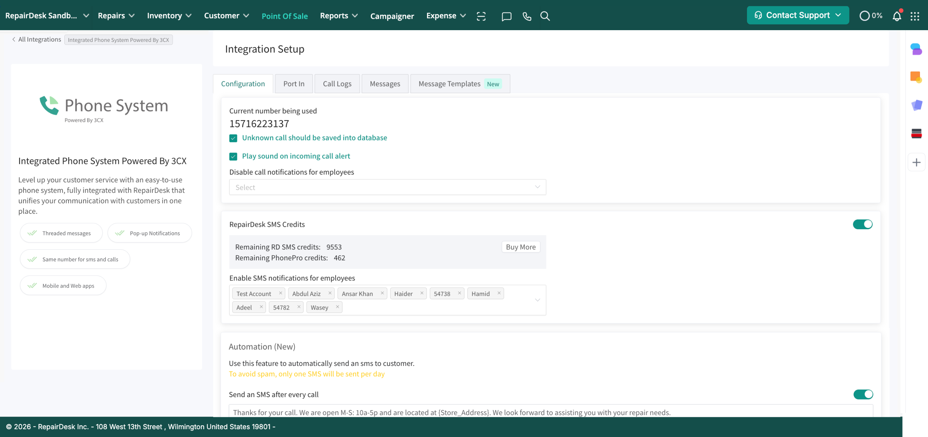Open Disable call notifications Select dropdown

point(387,187)
